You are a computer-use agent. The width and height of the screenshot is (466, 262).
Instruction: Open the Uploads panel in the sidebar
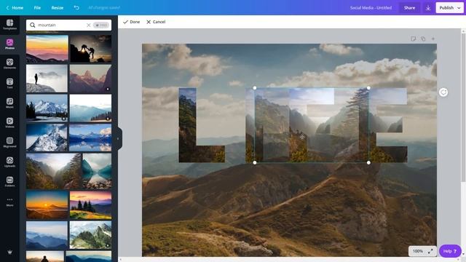9,162
